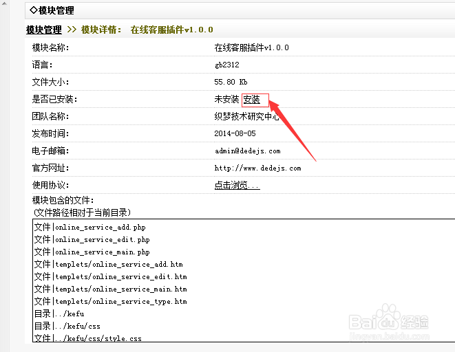This screenshot has height=352, width=455.
Task: Click the 电子邮箱: label
Action: point(50,151)
